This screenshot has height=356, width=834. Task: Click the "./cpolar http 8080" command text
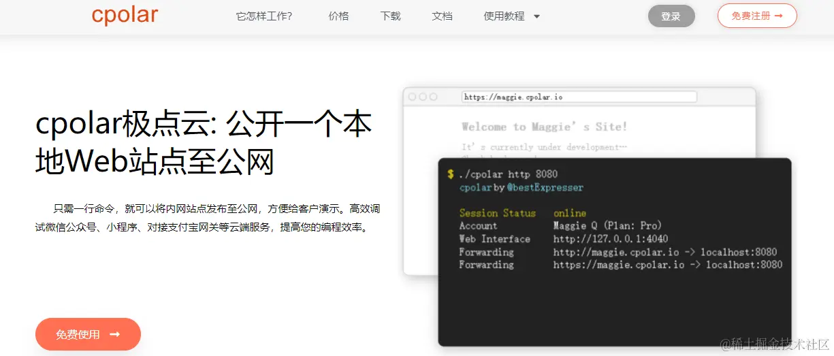tap(508, 174)
